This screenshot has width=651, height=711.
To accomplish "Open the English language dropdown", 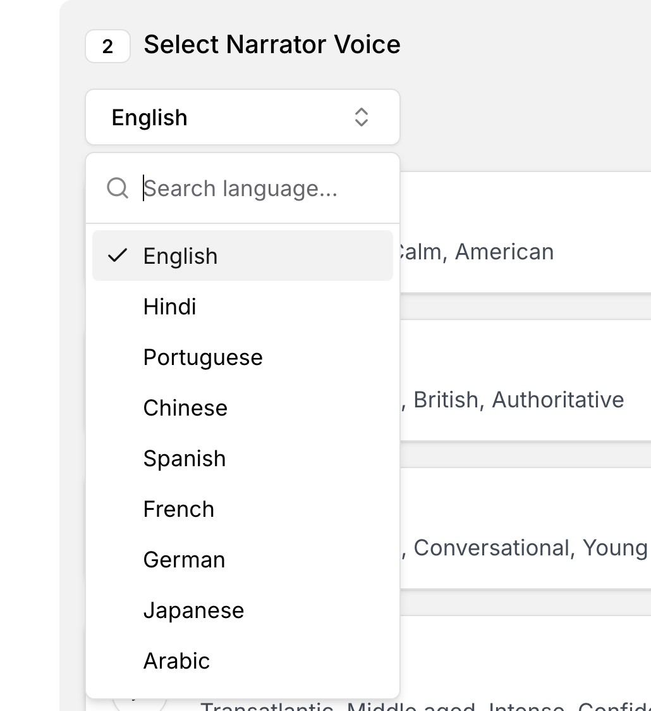I will (x=242, y=117).
